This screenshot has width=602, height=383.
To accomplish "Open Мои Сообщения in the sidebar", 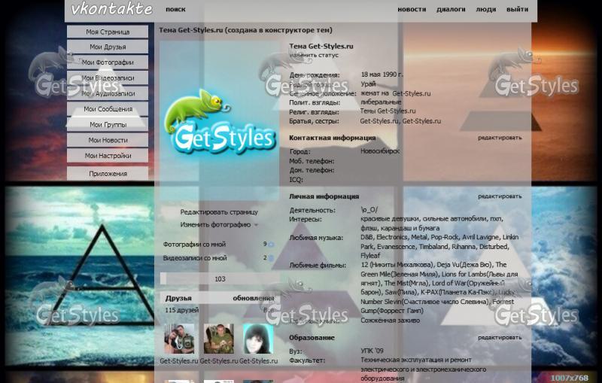I will tap(108, 109).
